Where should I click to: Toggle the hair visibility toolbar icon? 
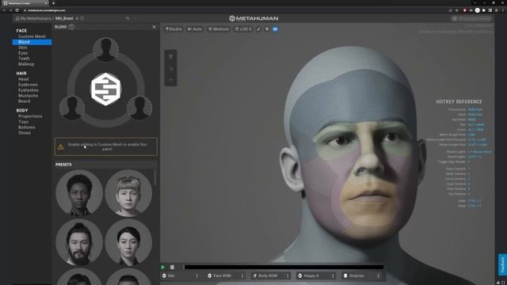pos(259,29)
